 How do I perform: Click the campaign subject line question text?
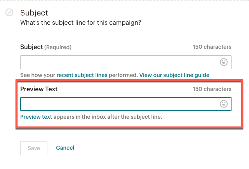[x=81, y=22]
